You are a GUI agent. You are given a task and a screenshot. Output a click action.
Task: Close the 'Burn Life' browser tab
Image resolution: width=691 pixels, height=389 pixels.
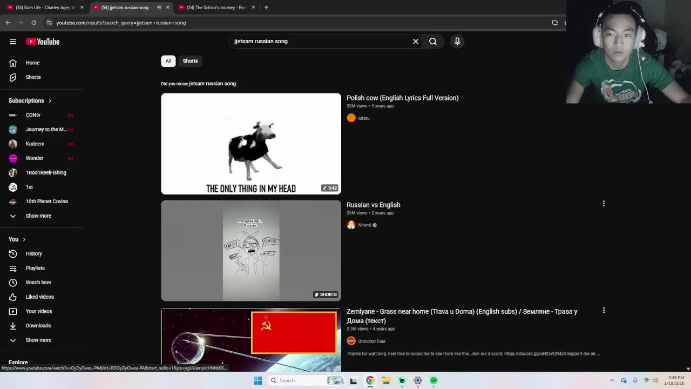(x=82, y=8)
